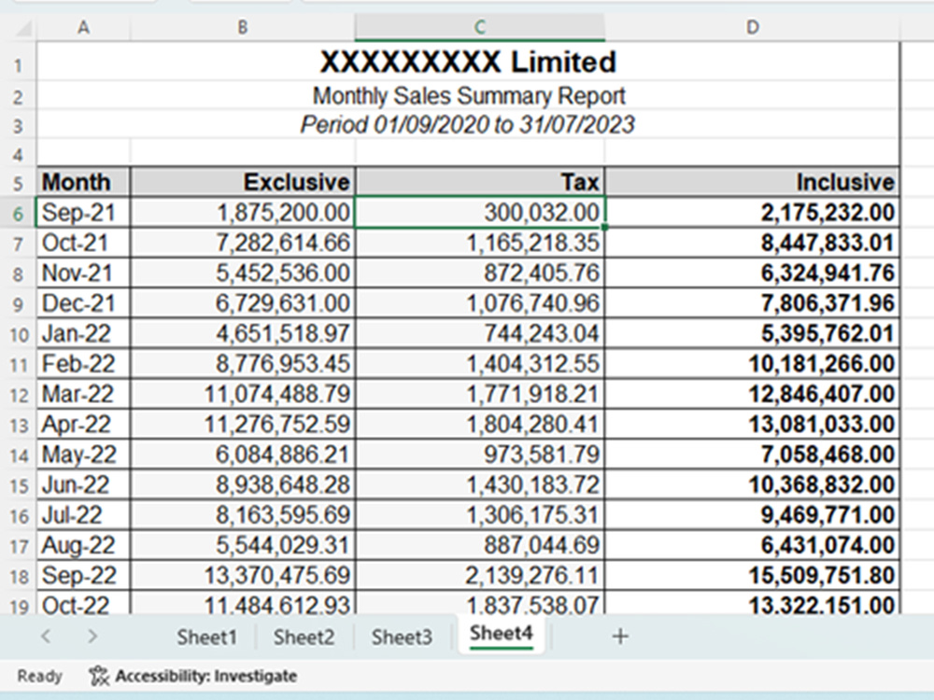Select the cell with 7,282,614.66
Viewport: 934px width, 700px height.
click(x=243, y=243)
